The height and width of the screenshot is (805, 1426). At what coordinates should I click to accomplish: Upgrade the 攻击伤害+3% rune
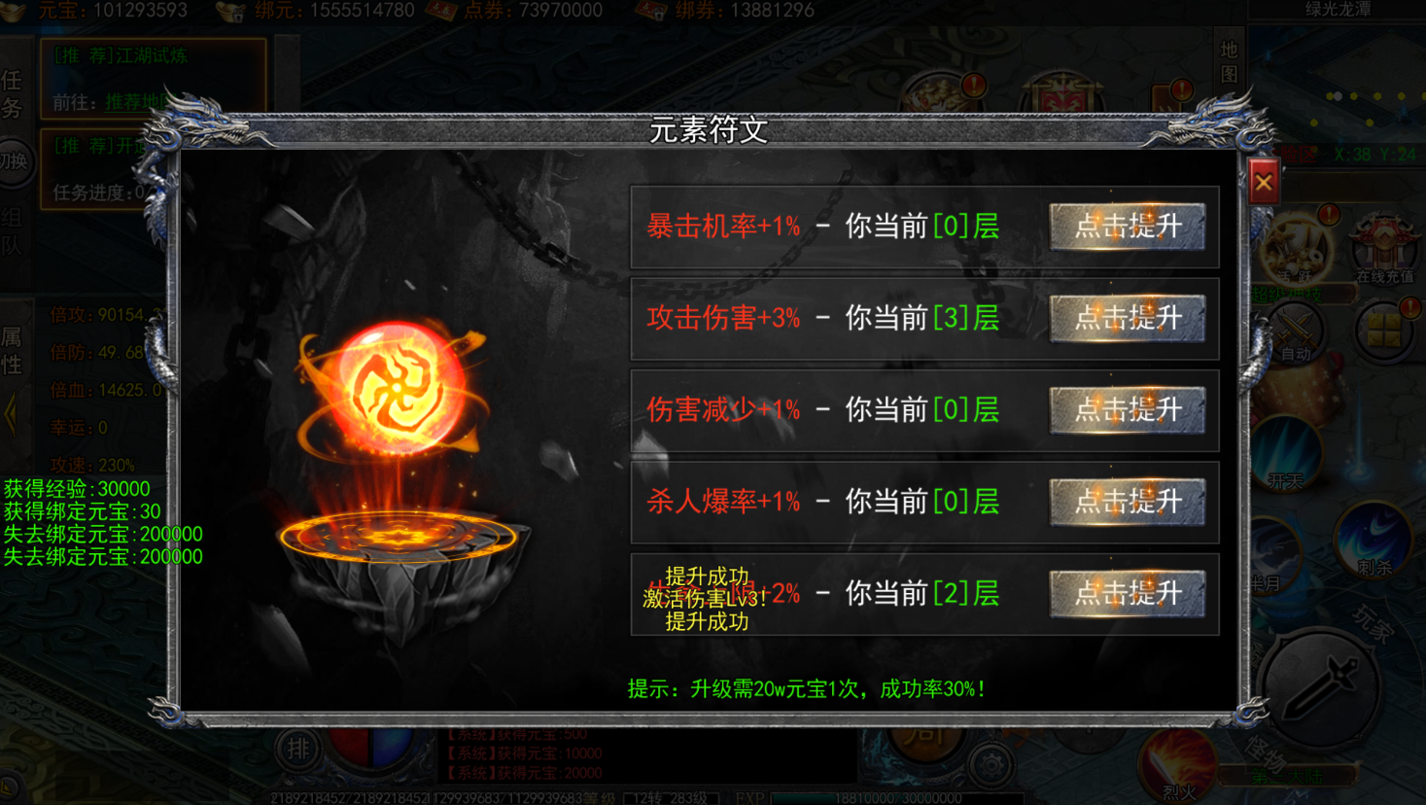[x=1128, y=318]
